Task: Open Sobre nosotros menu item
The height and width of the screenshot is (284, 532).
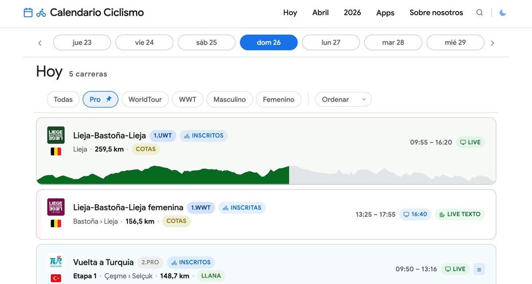Action: coord(436,12)
